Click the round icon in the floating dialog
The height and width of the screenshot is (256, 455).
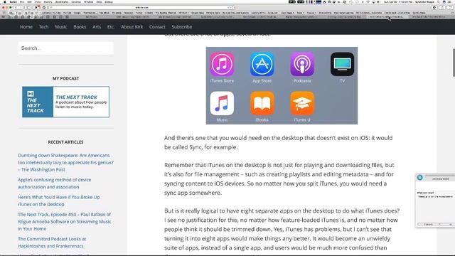click(x=420, y=177)
